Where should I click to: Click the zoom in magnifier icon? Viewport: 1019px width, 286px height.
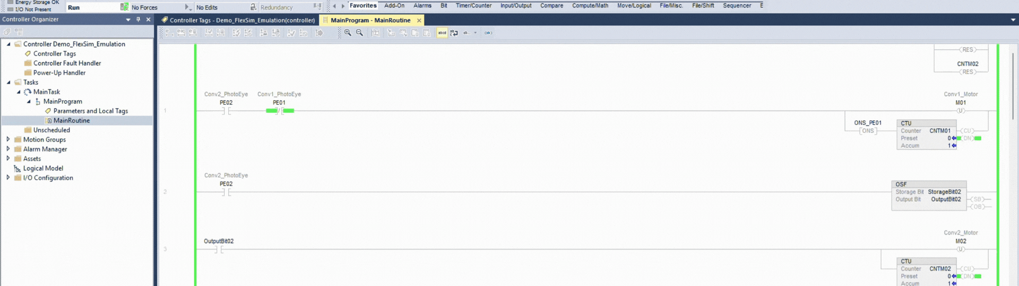(348, 33)
